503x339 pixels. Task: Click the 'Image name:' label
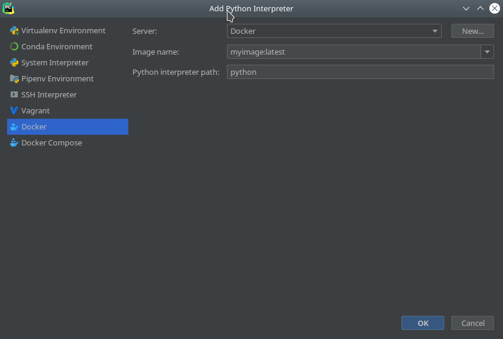[x=156, y=52]
